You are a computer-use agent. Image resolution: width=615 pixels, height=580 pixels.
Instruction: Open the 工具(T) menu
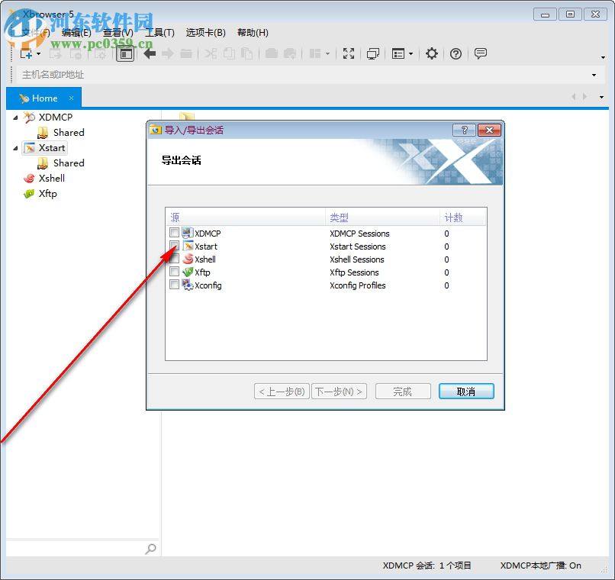click(x=159, y=32)
